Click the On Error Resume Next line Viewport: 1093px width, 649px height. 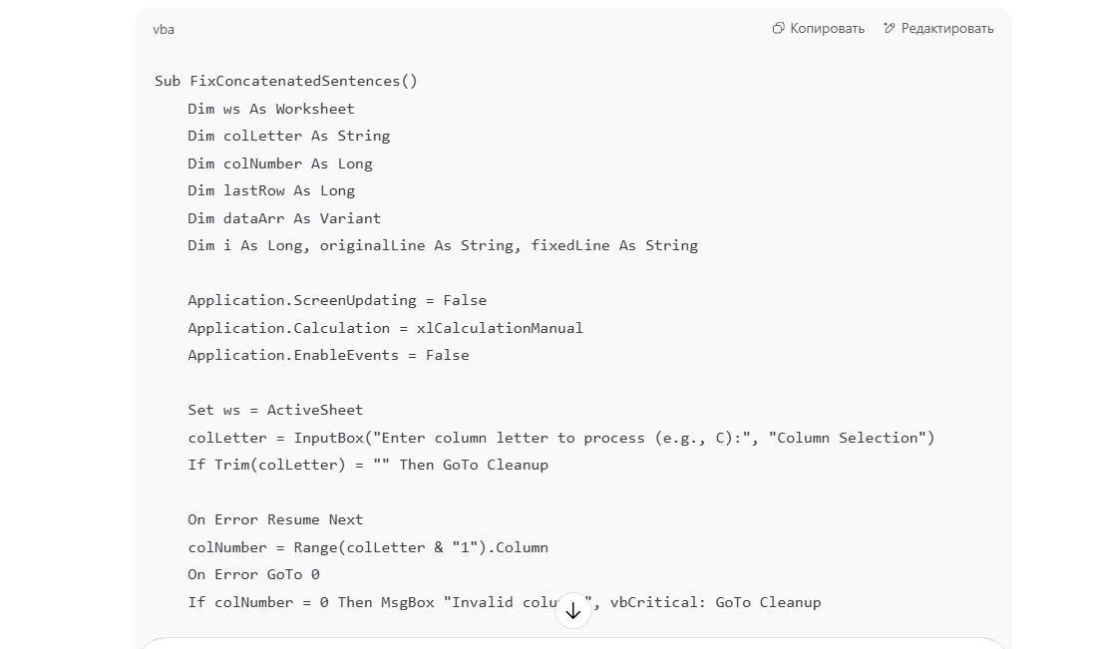coord(275,519)
